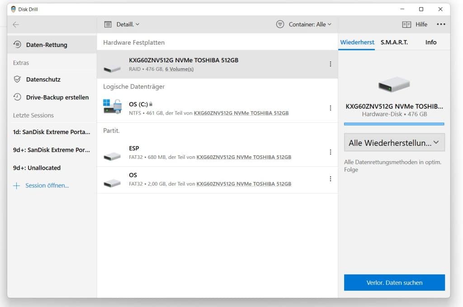The image size is (463, 307).
Task: Open session 9d+: SanDisk Extreme Por...
Action: 52,150
